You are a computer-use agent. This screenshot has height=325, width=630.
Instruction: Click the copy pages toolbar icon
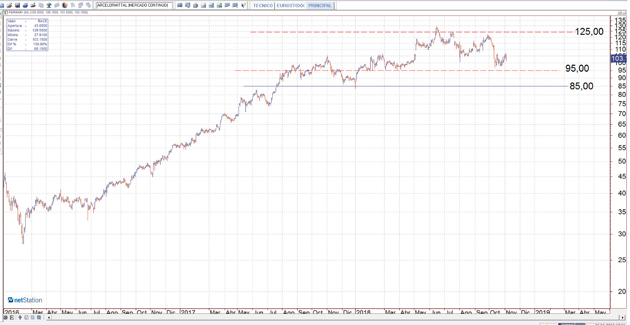41,5
